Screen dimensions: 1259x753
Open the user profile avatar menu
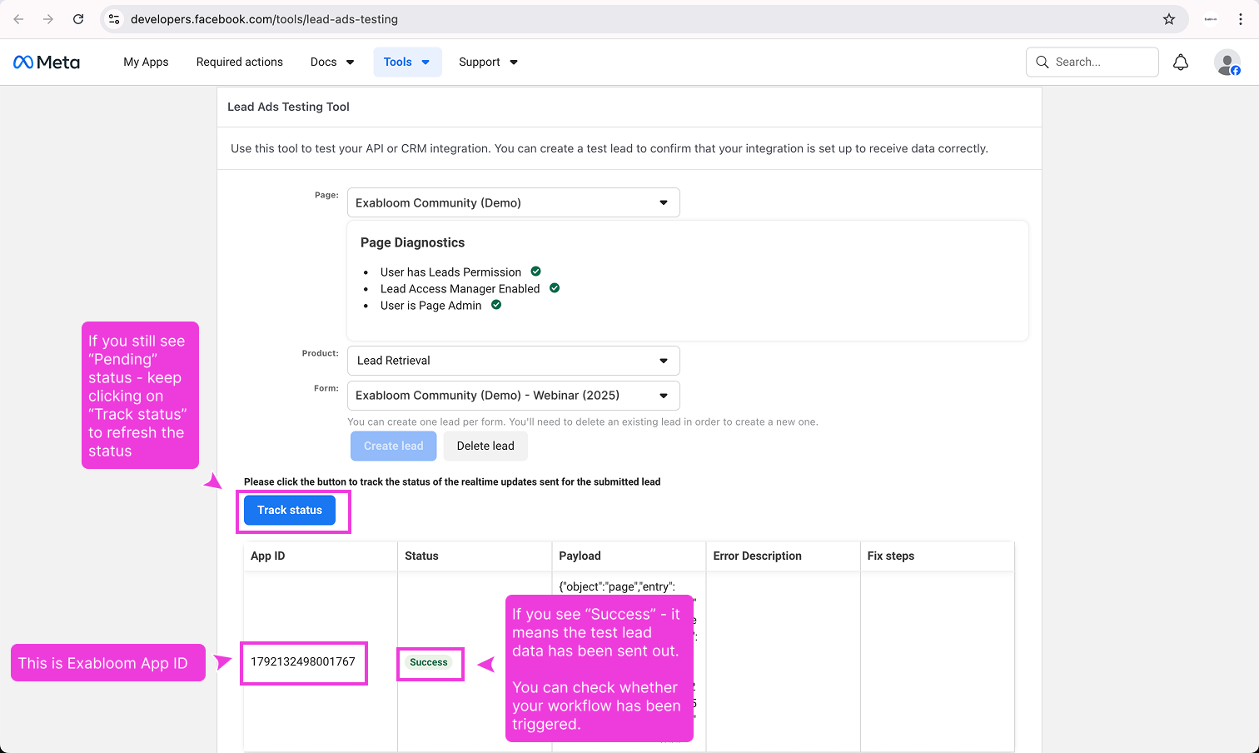pos(1227,62)
